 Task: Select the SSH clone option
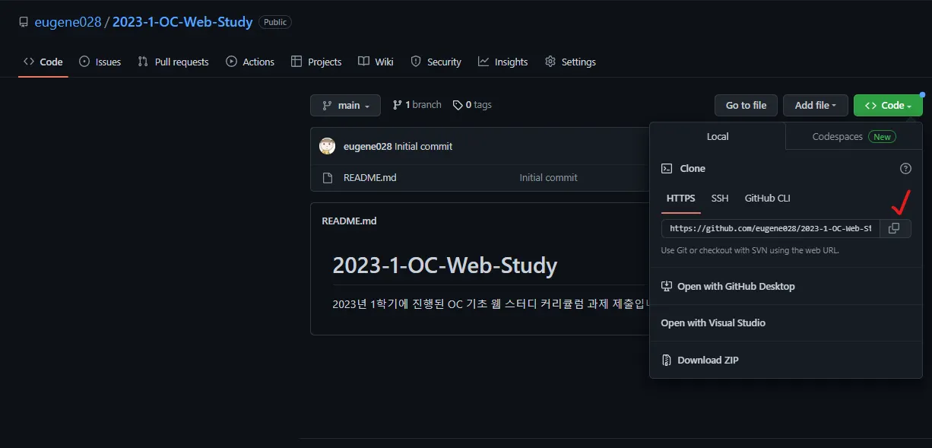(x=720, y=198)
